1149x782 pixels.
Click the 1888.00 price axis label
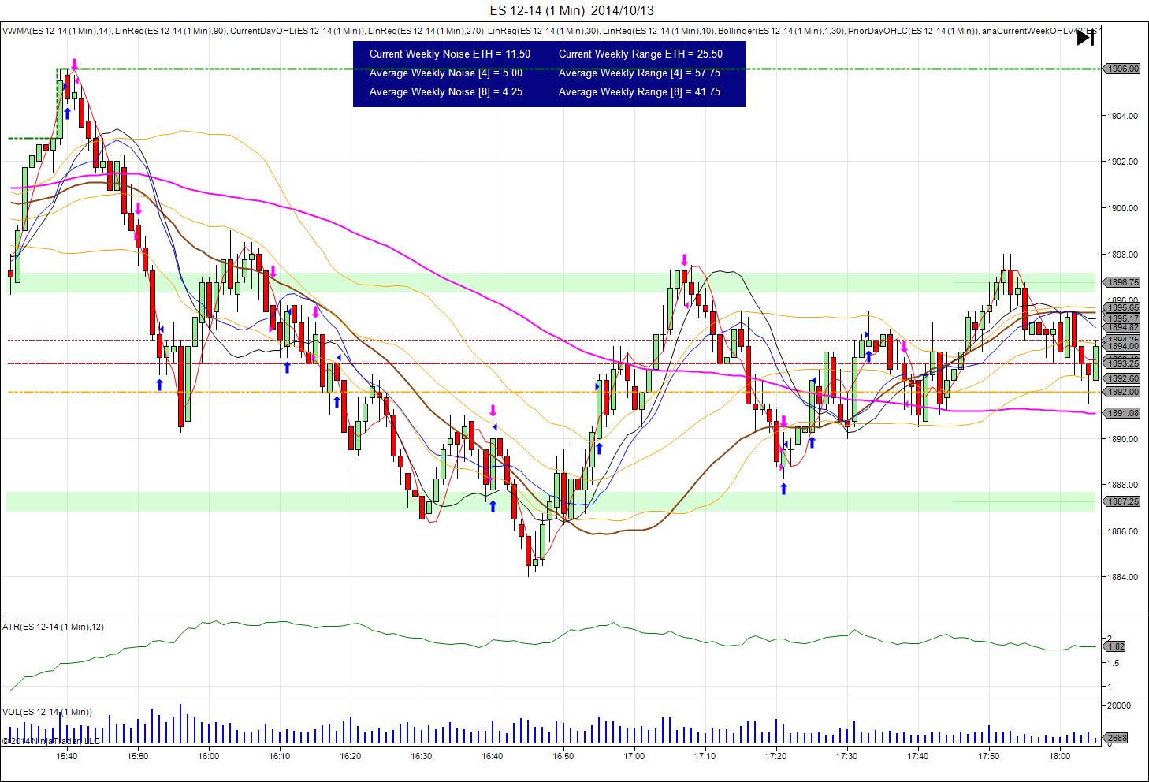tap(1122, 485)
